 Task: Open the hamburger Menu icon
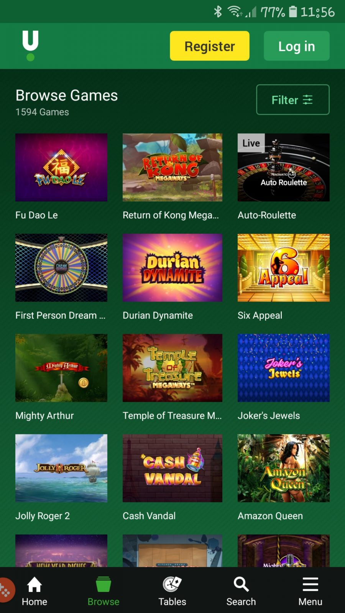click(x=310, y=584)
